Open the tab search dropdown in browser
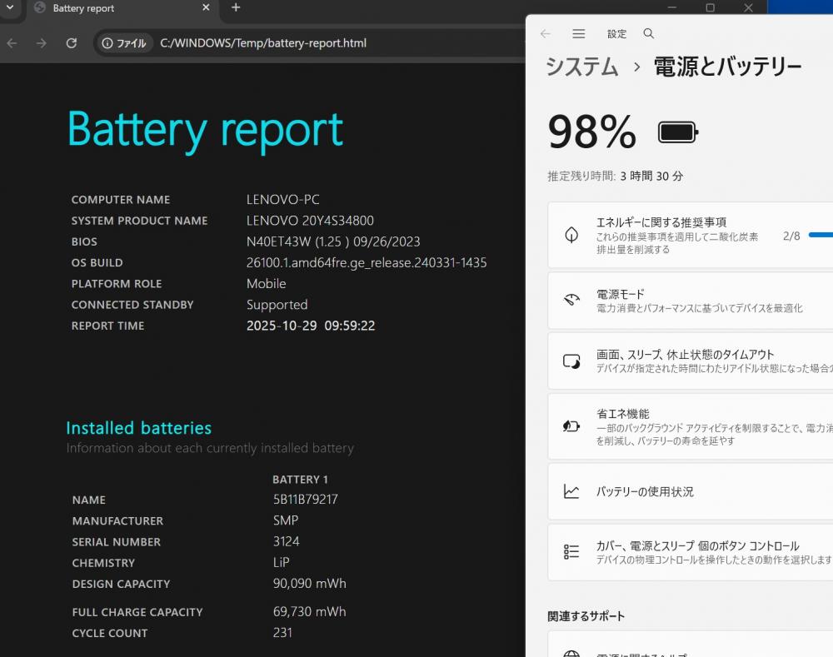The width and height of the screenshot is (833, 657). pyautogui.click(x=9, y=7)
